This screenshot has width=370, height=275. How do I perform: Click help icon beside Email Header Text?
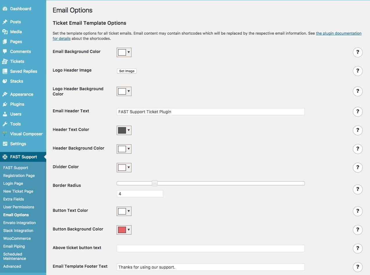(x=357, y=112)
